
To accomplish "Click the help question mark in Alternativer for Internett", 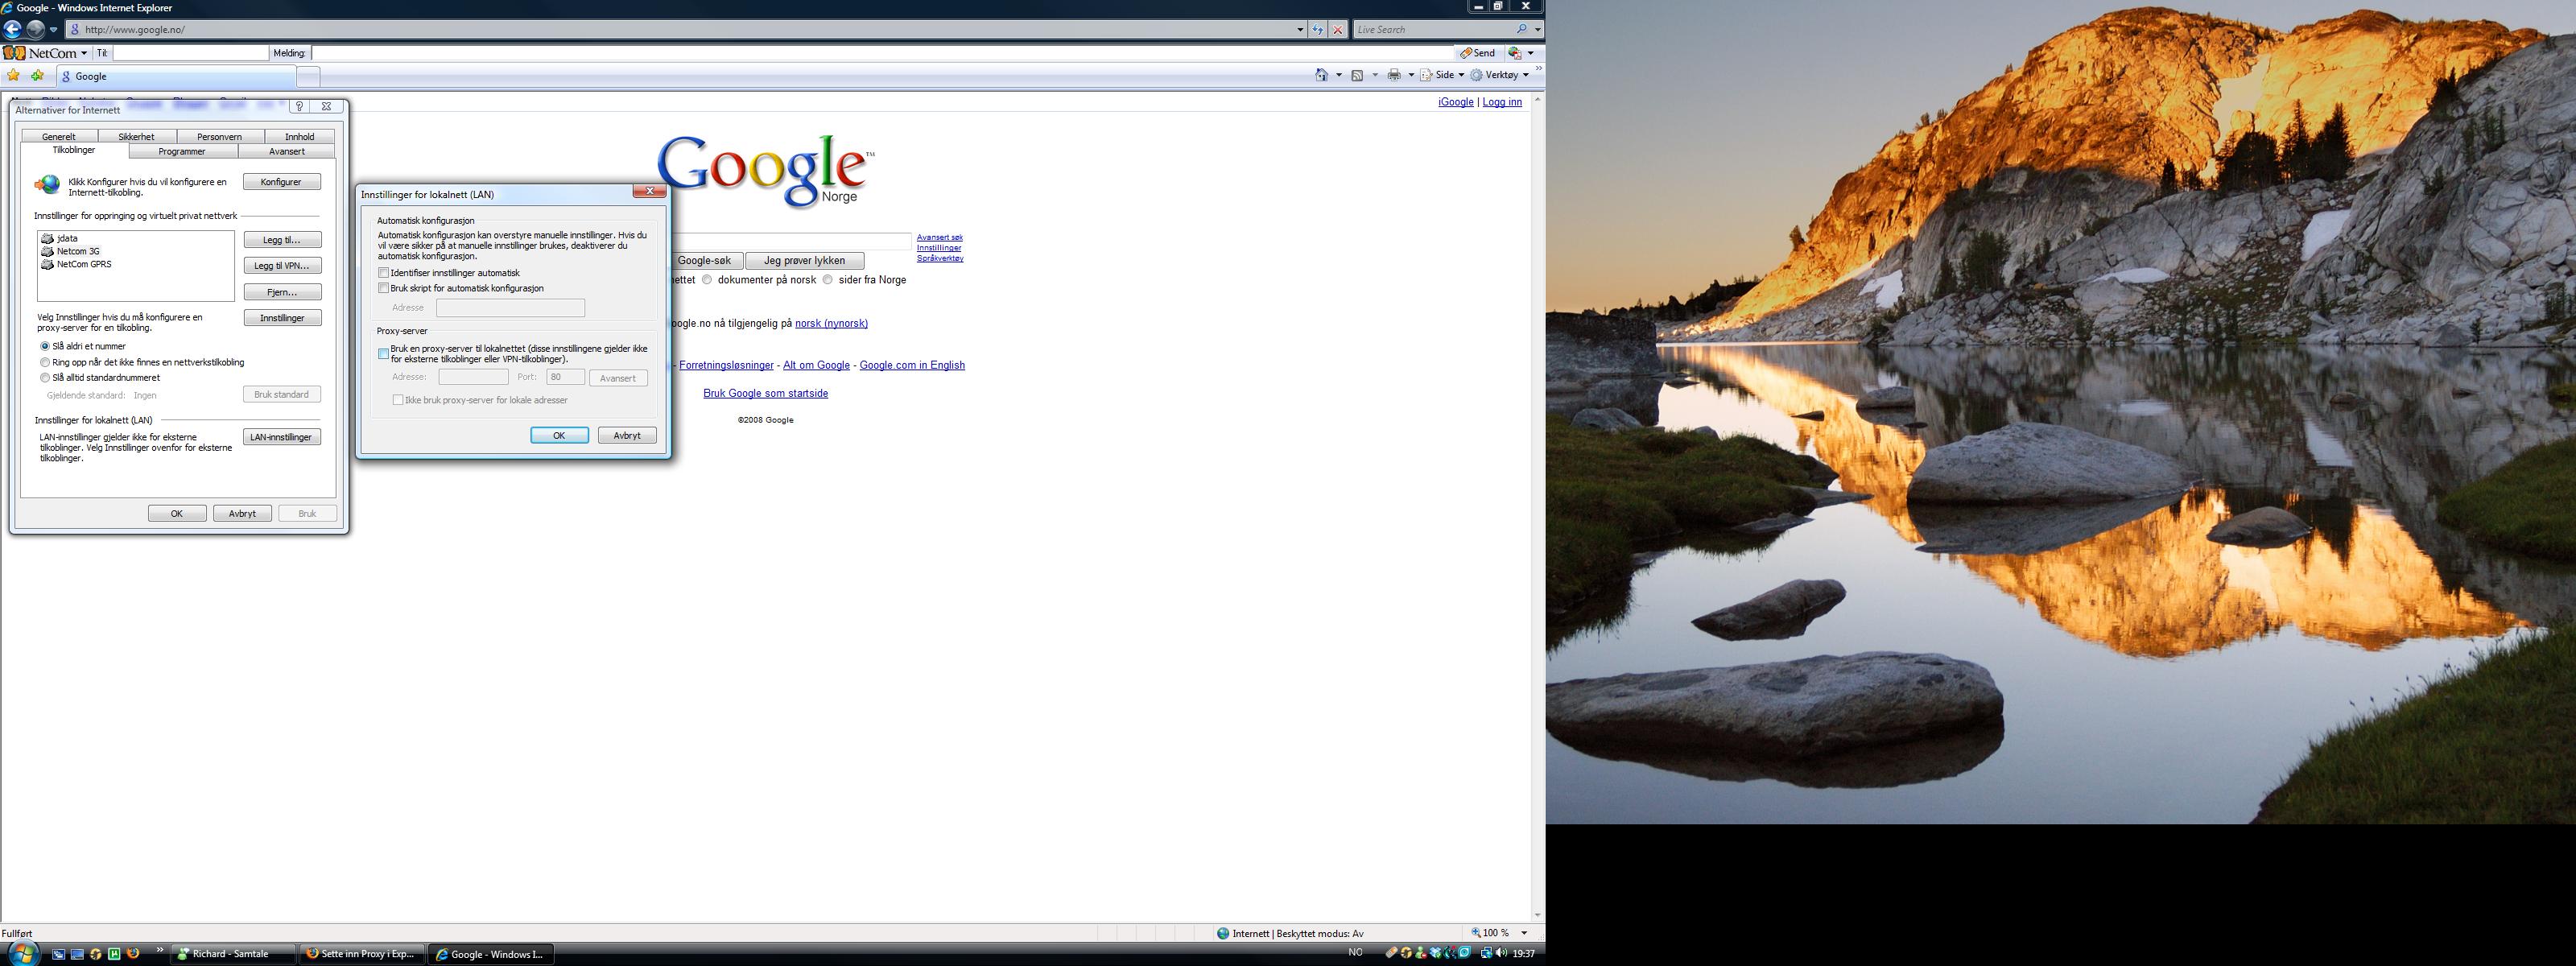I will (x=299, y=106).
